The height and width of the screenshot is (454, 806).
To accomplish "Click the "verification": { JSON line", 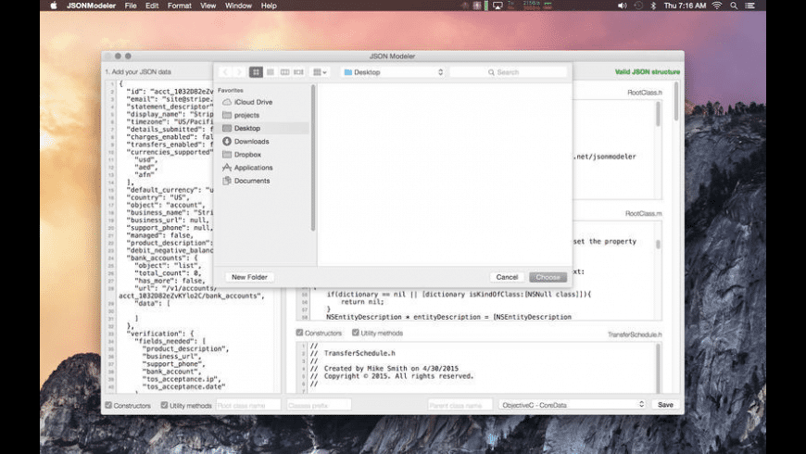I will 160,334.
